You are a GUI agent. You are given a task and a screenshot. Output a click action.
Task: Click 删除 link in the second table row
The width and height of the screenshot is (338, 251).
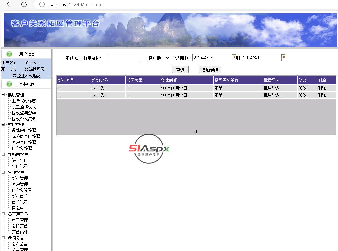[x=322, y=95]
